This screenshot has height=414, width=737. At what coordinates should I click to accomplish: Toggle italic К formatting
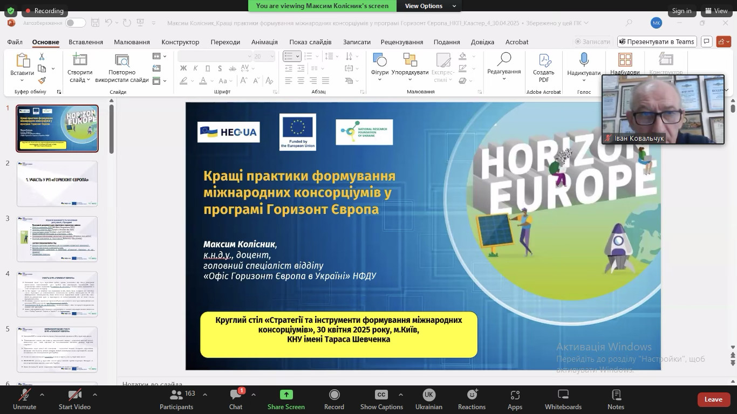tap(195, 68)
